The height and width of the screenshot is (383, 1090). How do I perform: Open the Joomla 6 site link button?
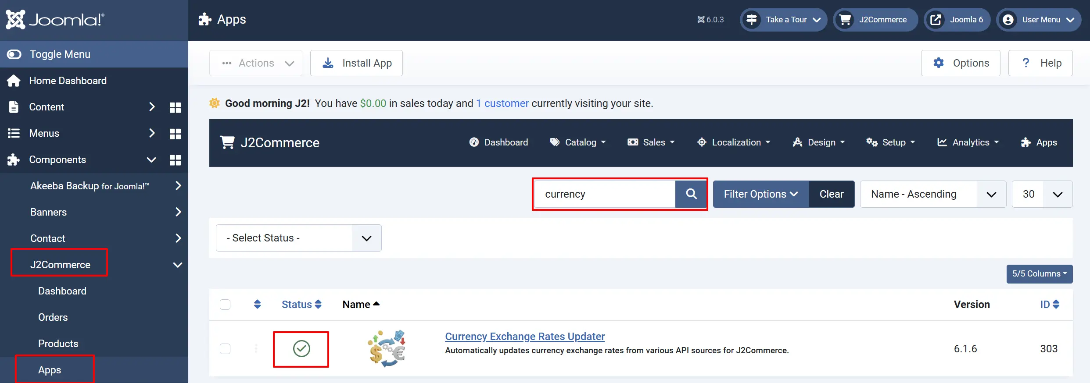(x=957, y=20)
